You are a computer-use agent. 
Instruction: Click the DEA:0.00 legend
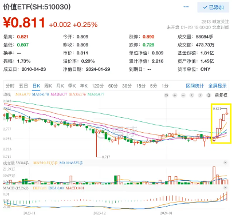pyautogui.click(x=56, y=188)
